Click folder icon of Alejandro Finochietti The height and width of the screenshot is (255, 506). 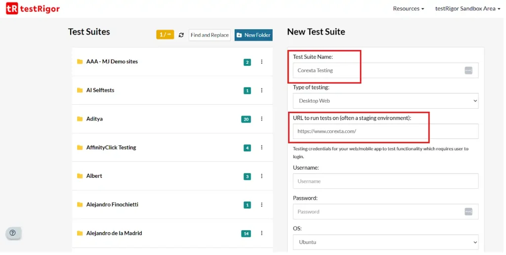click(80, 205)
